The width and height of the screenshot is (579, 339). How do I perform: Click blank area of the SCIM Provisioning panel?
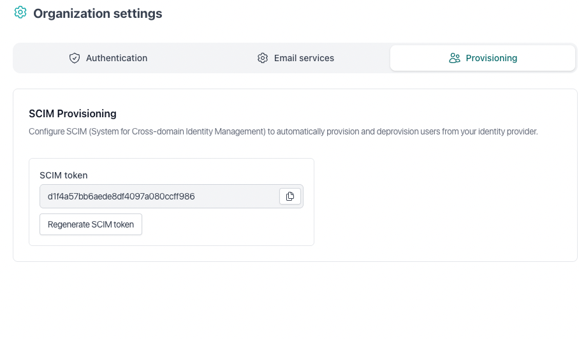click(446, 204)
